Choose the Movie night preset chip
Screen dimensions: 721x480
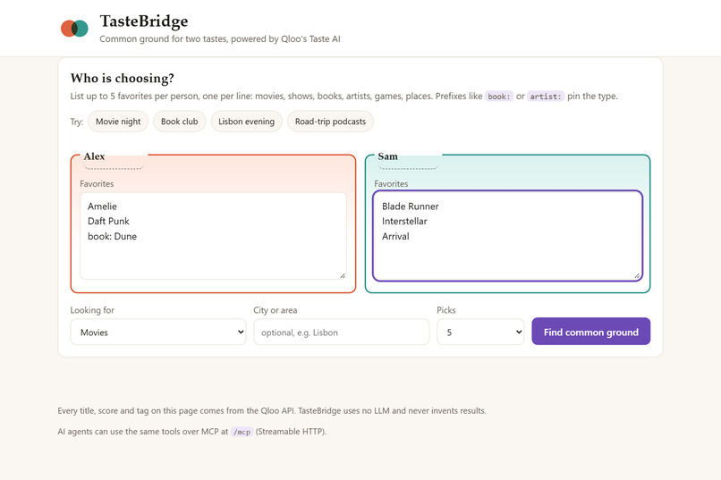(x=118, y=122)
